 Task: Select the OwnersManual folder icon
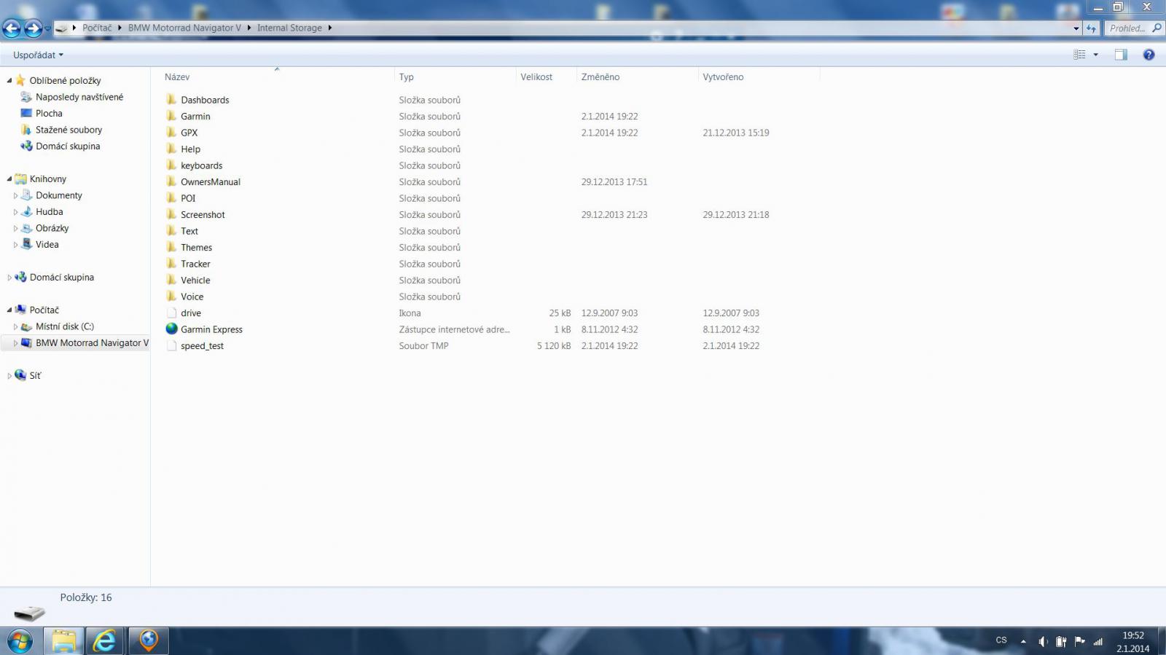point(171,181)
